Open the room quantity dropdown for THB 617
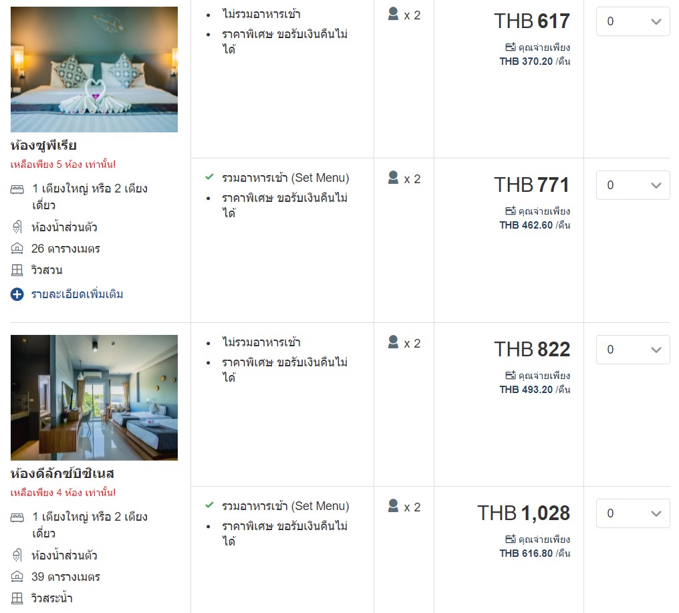 632,21
